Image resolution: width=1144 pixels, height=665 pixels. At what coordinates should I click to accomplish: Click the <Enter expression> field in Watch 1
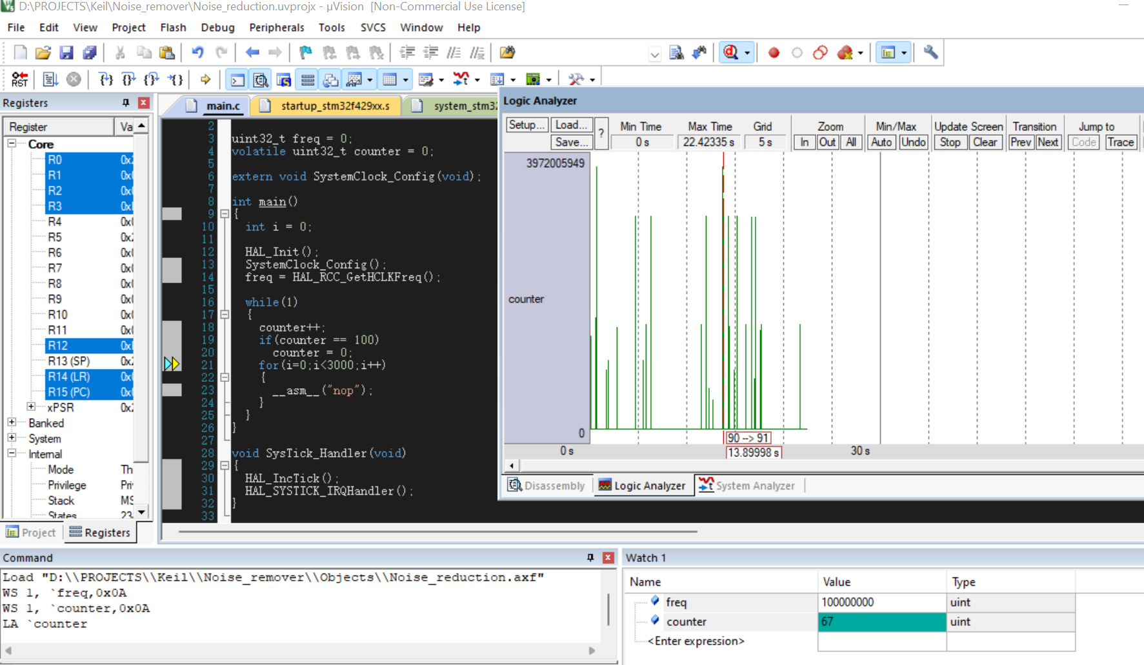tap(696, 640)
